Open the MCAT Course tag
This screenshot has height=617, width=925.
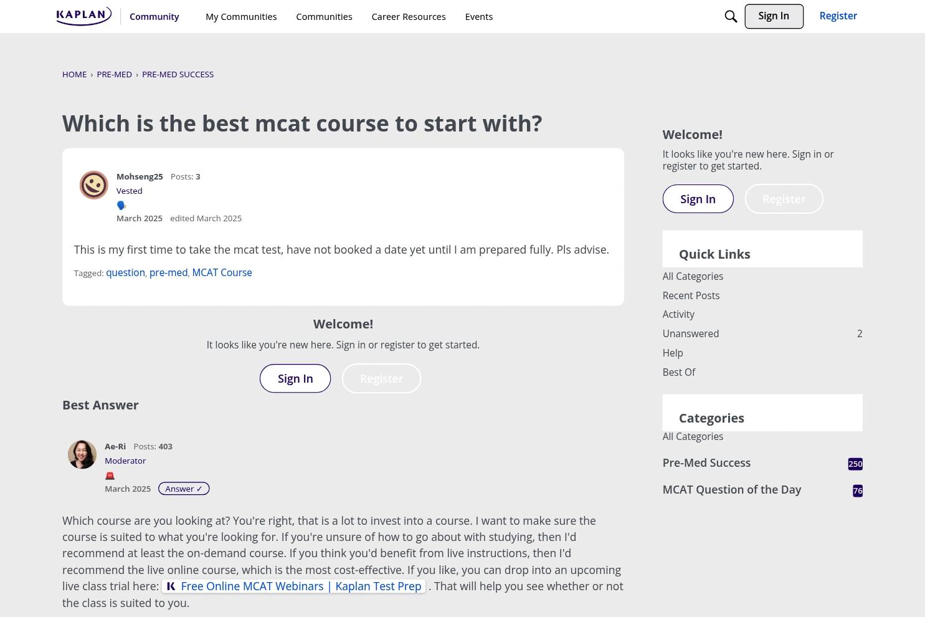(222, 272)
